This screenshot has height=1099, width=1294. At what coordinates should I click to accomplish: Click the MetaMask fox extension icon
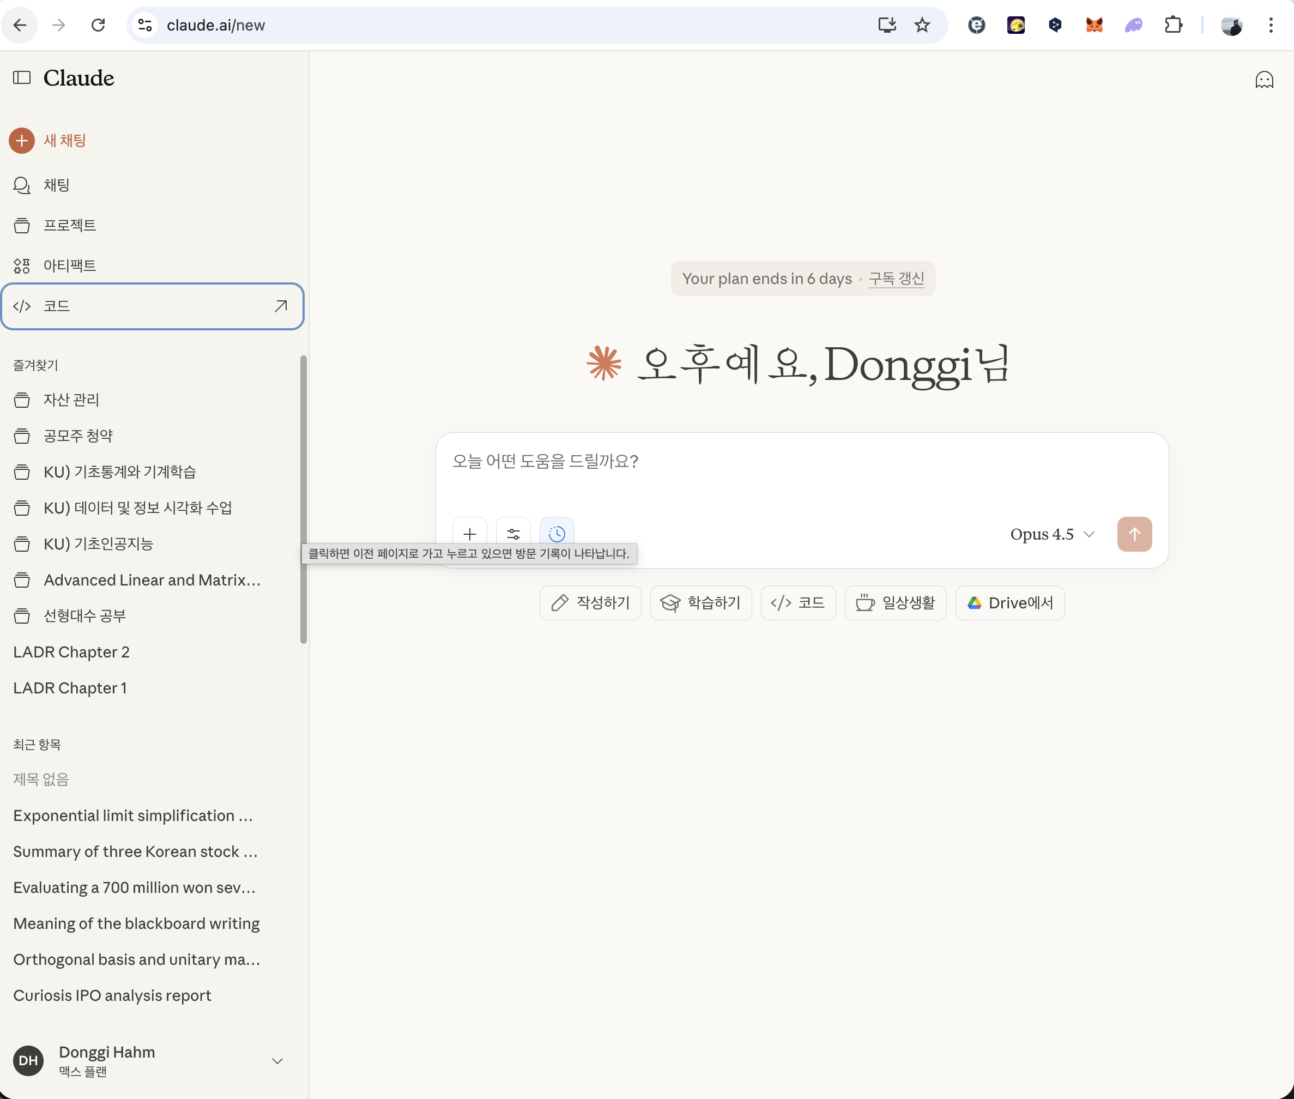(x=1094, y=25)
